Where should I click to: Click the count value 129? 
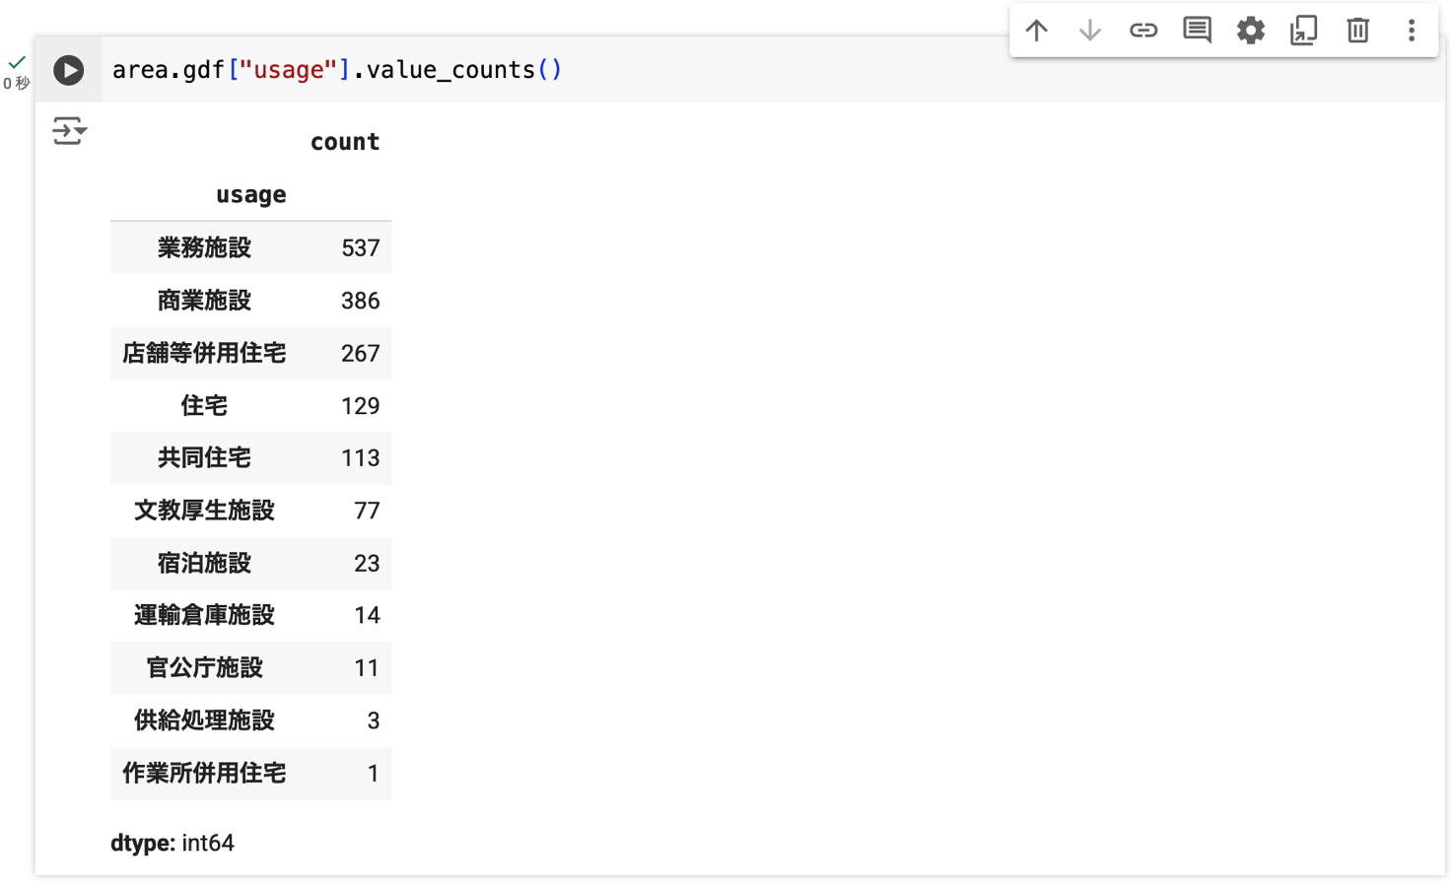point(361,406)
